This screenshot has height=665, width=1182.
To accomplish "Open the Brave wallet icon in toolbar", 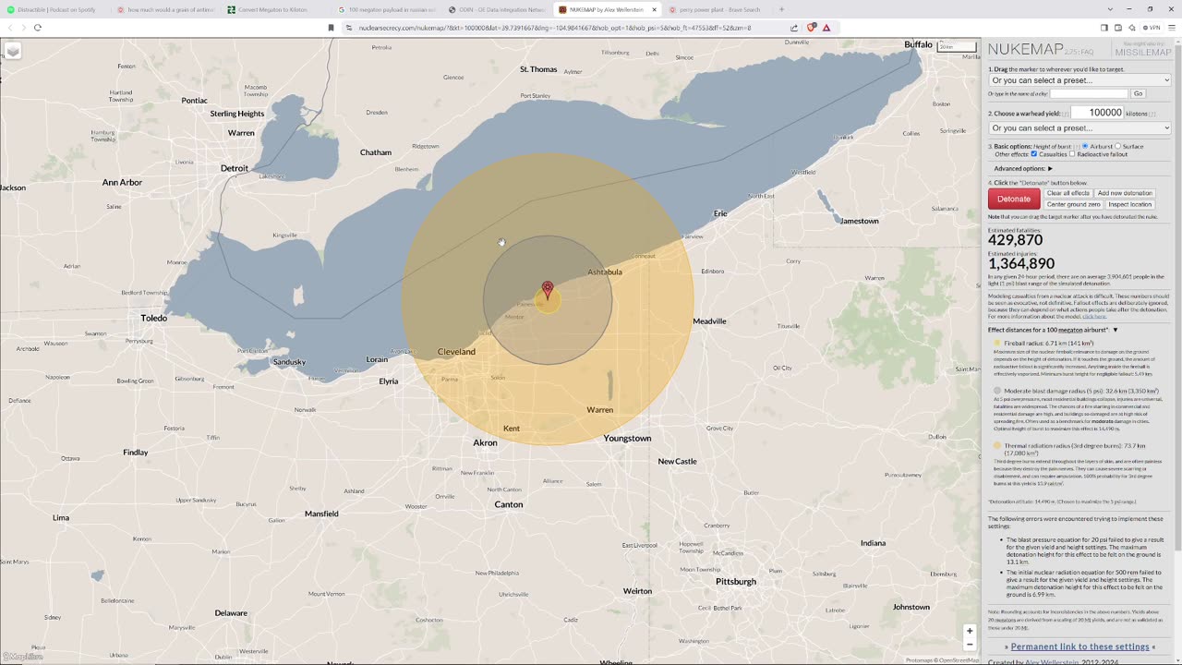I will point(1118,28).
